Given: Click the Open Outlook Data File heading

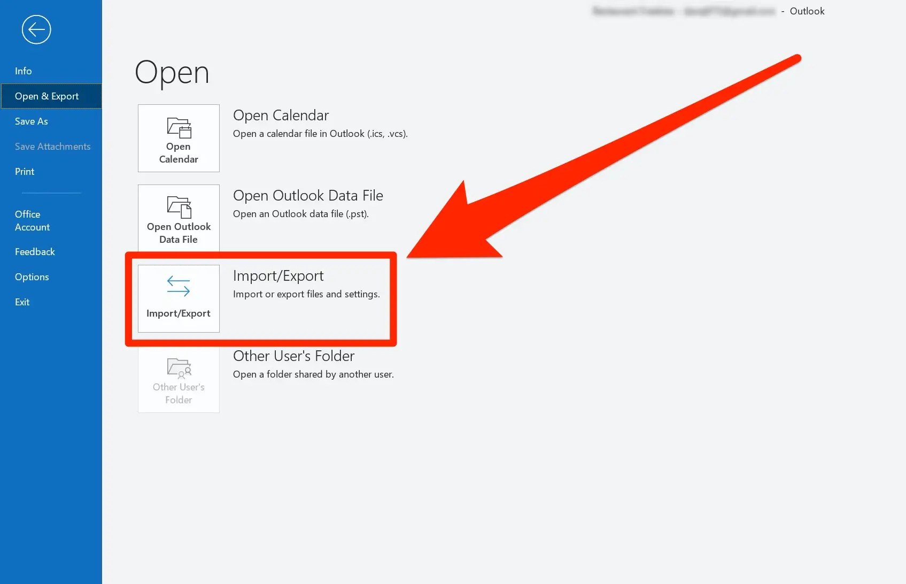Looking at the screenshot, I should [308, 196].
